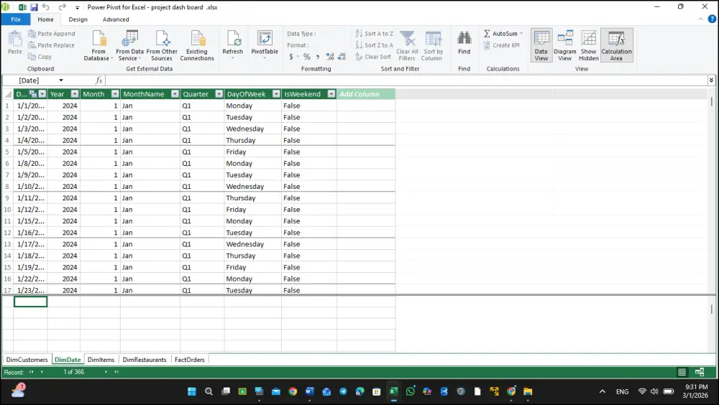Click Undo in quick access toolbar
Viewport: 719px width, 405px height.
point(46,7)
